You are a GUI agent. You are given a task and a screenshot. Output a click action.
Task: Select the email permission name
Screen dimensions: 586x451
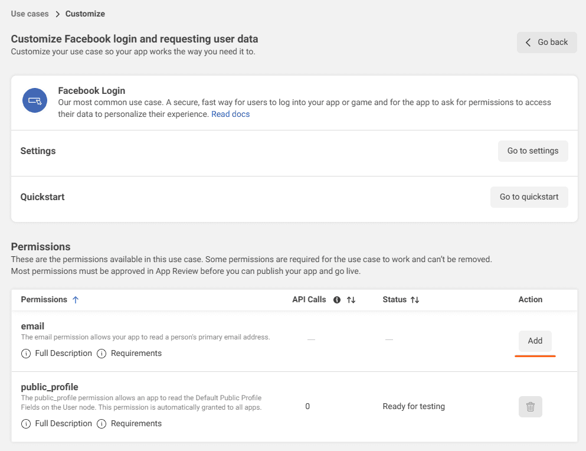point(32,326)
